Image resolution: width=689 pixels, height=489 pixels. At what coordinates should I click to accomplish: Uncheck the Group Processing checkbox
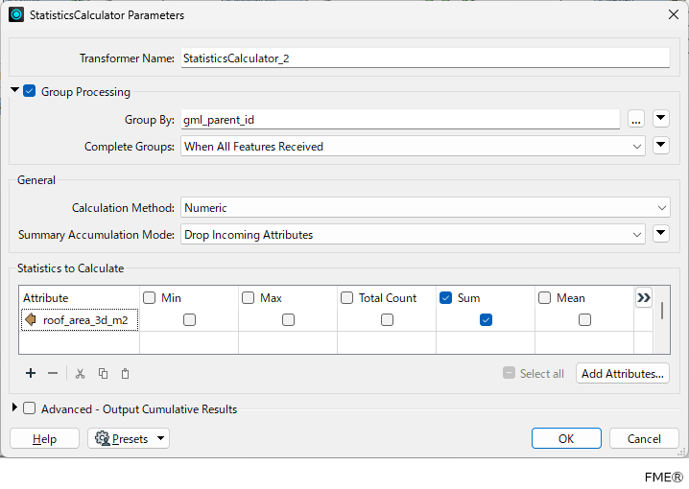pos(30,92)
